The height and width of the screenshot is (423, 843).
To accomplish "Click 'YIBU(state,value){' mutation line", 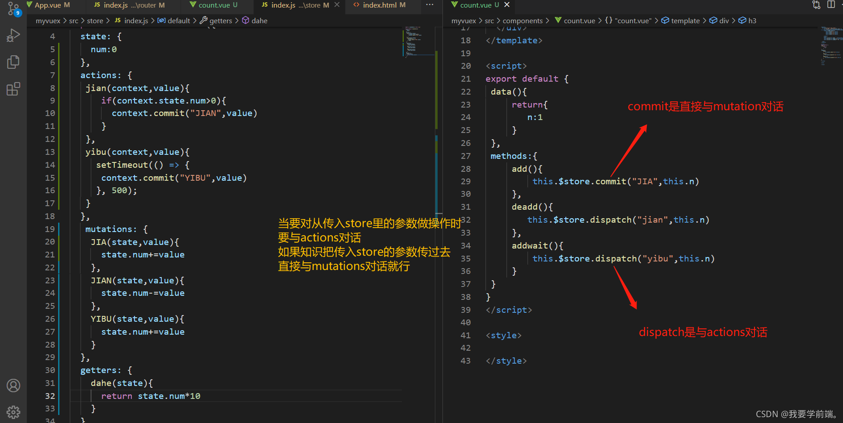I will point(138,319).
